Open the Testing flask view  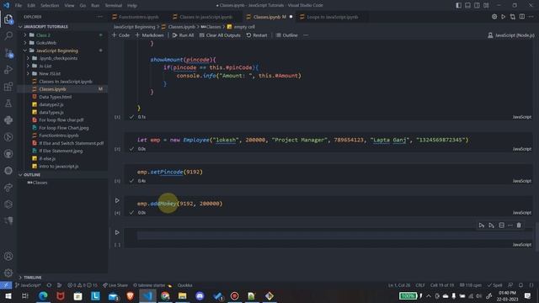(x=8, y=104)
